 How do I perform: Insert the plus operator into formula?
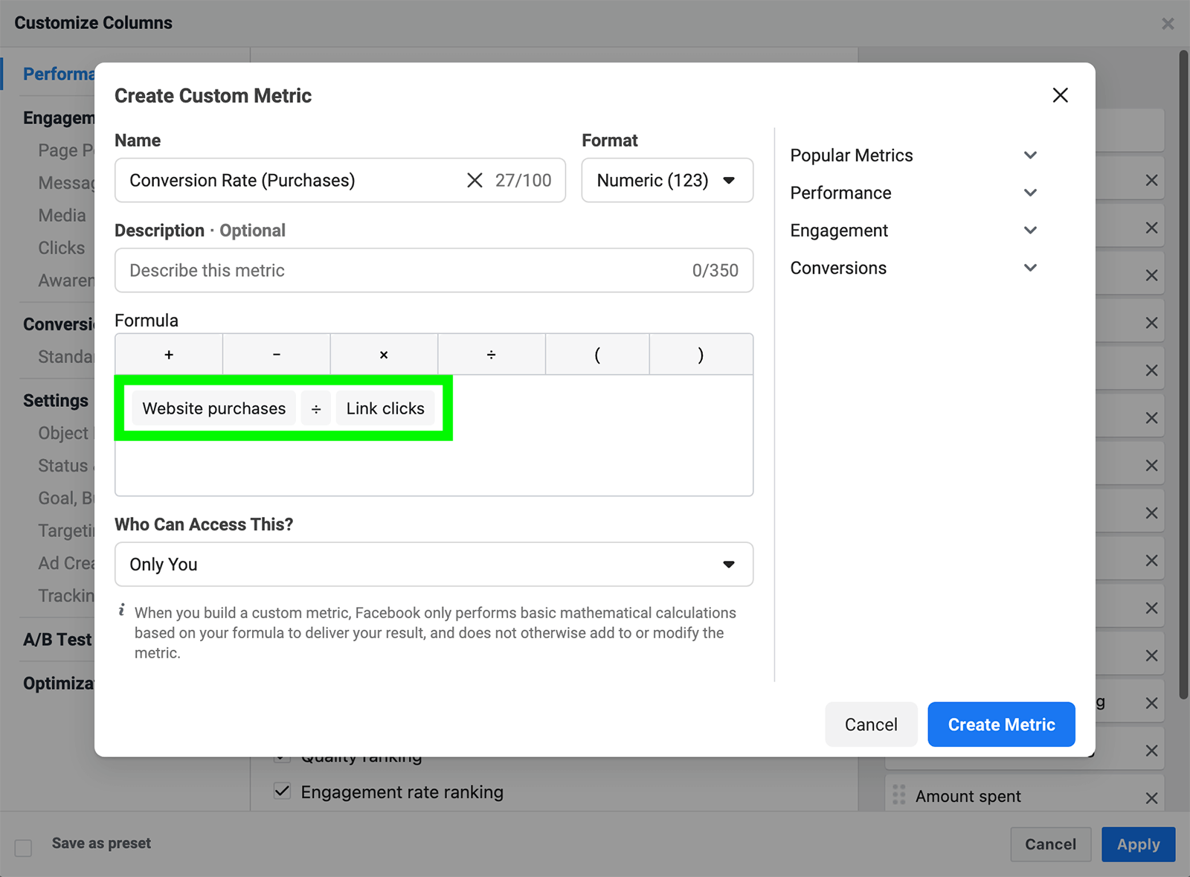tap(169, 355)
